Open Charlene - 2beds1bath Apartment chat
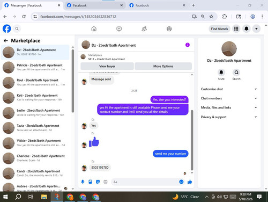This screenshot has width=268, height=202. tap(35, 158)
